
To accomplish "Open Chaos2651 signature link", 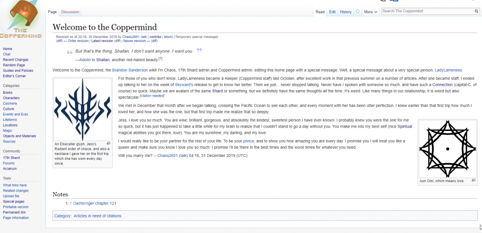I will point(168,155).
